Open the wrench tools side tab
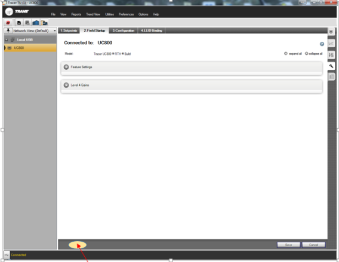 point(331,66)
